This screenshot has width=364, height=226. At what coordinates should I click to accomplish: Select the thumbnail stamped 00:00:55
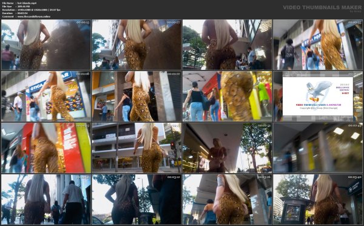(x=318, y=44)
